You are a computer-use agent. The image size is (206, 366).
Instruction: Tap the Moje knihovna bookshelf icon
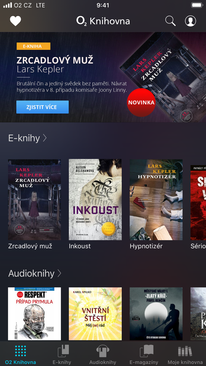[x=185, y=351]
